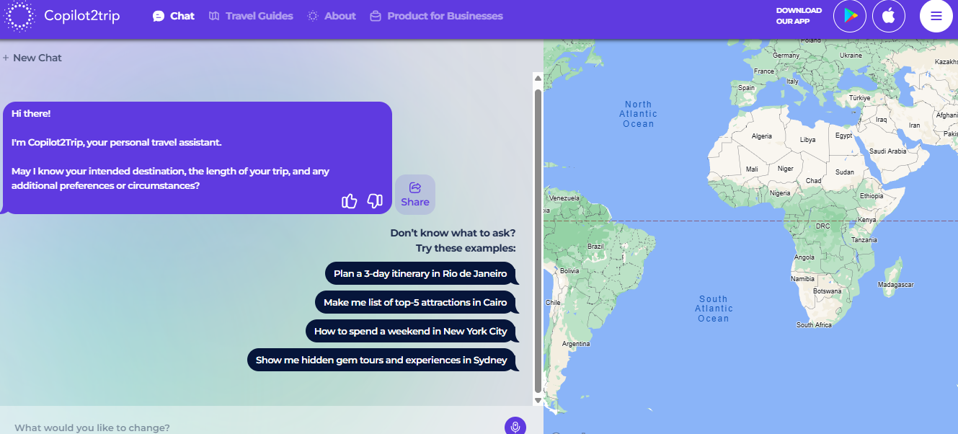Click the Copilot2trip logo
The height and width of the screenshot is (434, 958).
(63, 16)
